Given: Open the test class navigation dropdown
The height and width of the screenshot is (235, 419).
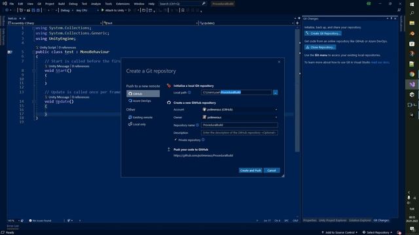Looking at the screenshot, I should (151, 23).
